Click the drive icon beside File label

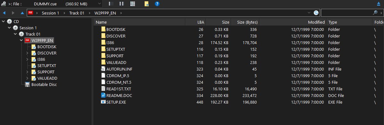4,4
